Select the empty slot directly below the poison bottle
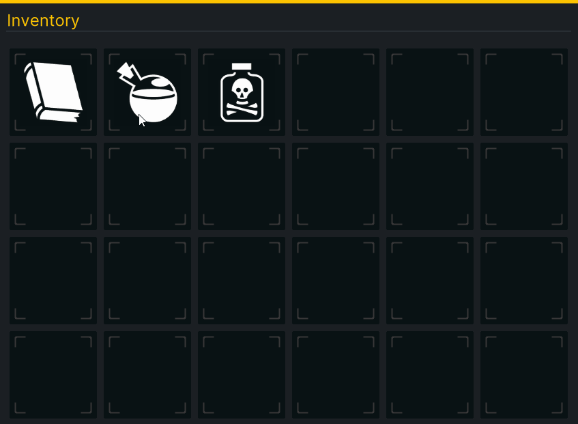Image resolution: width=578 pixels, height=424 pixels. (242, 186)
